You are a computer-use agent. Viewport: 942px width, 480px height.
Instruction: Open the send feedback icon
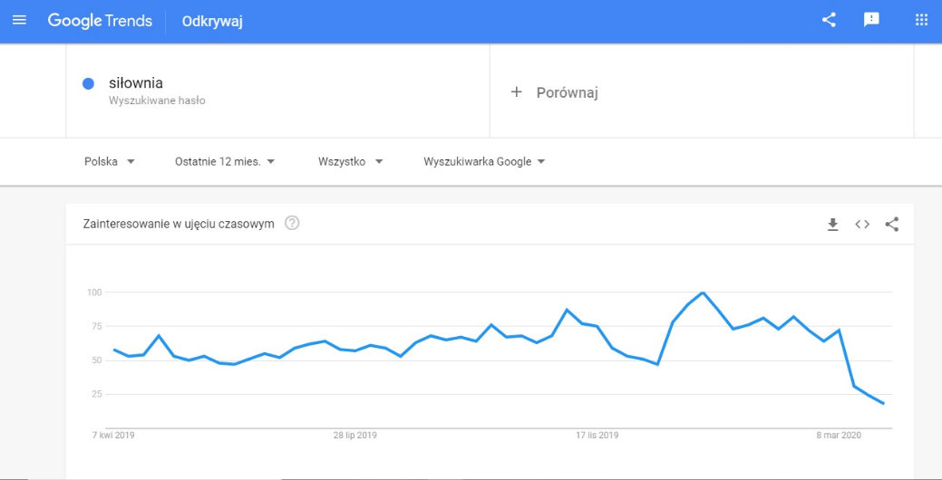tap(871, 20)
